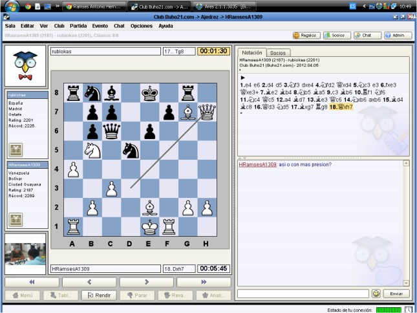Click the black queen on c6
This screenshot has height=313, width=417.
(111, 131)
